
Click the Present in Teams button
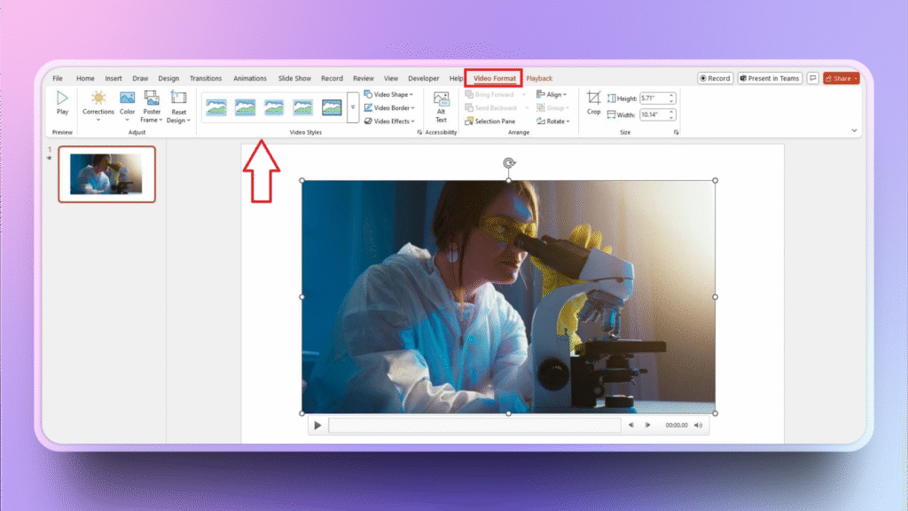coord(769,77)
